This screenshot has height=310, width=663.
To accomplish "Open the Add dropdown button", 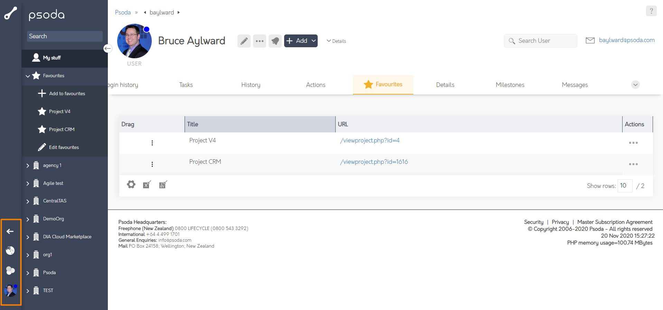I will tap(300, 41).
